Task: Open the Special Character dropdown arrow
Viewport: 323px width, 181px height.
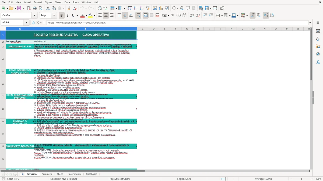Action: 178,8
